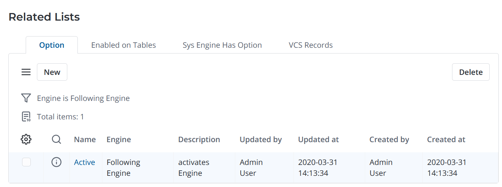Sort by the Created by column header
Viewport: 502px width, 187px height.
pos(389,140)
